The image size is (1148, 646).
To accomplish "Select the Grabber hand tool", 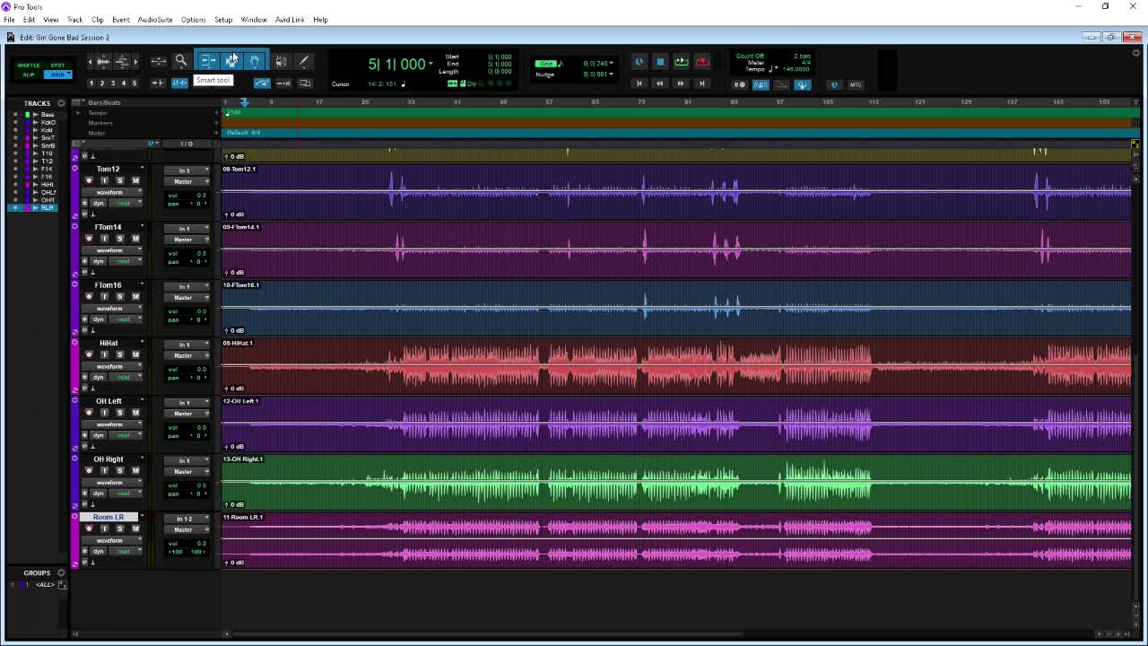I will [255, 61].
